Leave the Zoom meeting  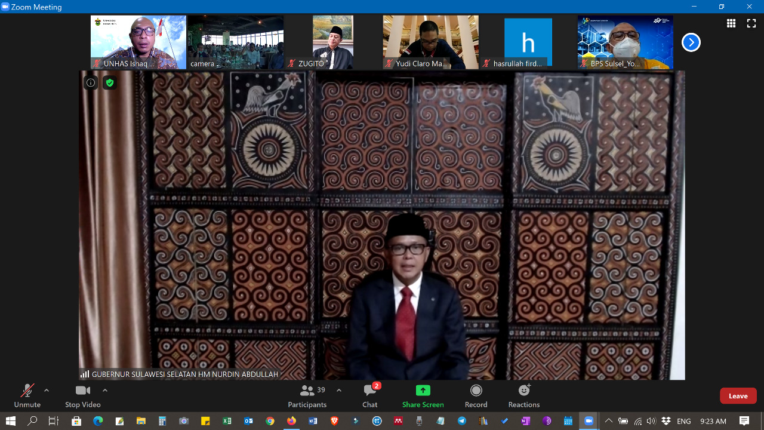[738, 396]
